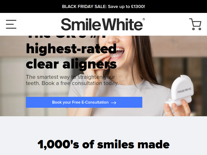This screenshot has height=155, width=207.
Task: Select the "highest-rated" headline line
Action: point(71,49)
